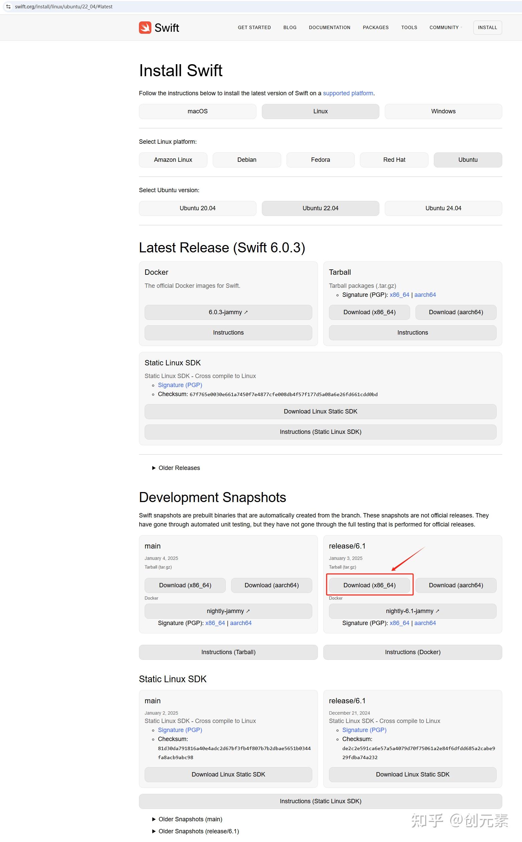Click the site info icon in address bar
This screenshot has height=842, width=522.
(9, 7)
